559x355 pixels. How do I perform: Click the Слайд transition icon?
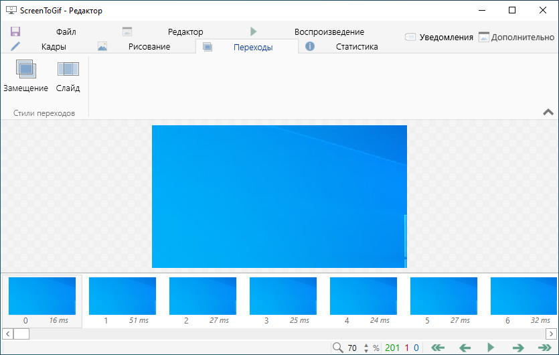coord(68,69)
